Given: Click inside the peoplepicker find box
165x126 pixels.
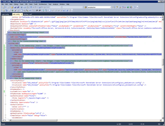Looking at the screenshot, I should click(x=98, y=7).
